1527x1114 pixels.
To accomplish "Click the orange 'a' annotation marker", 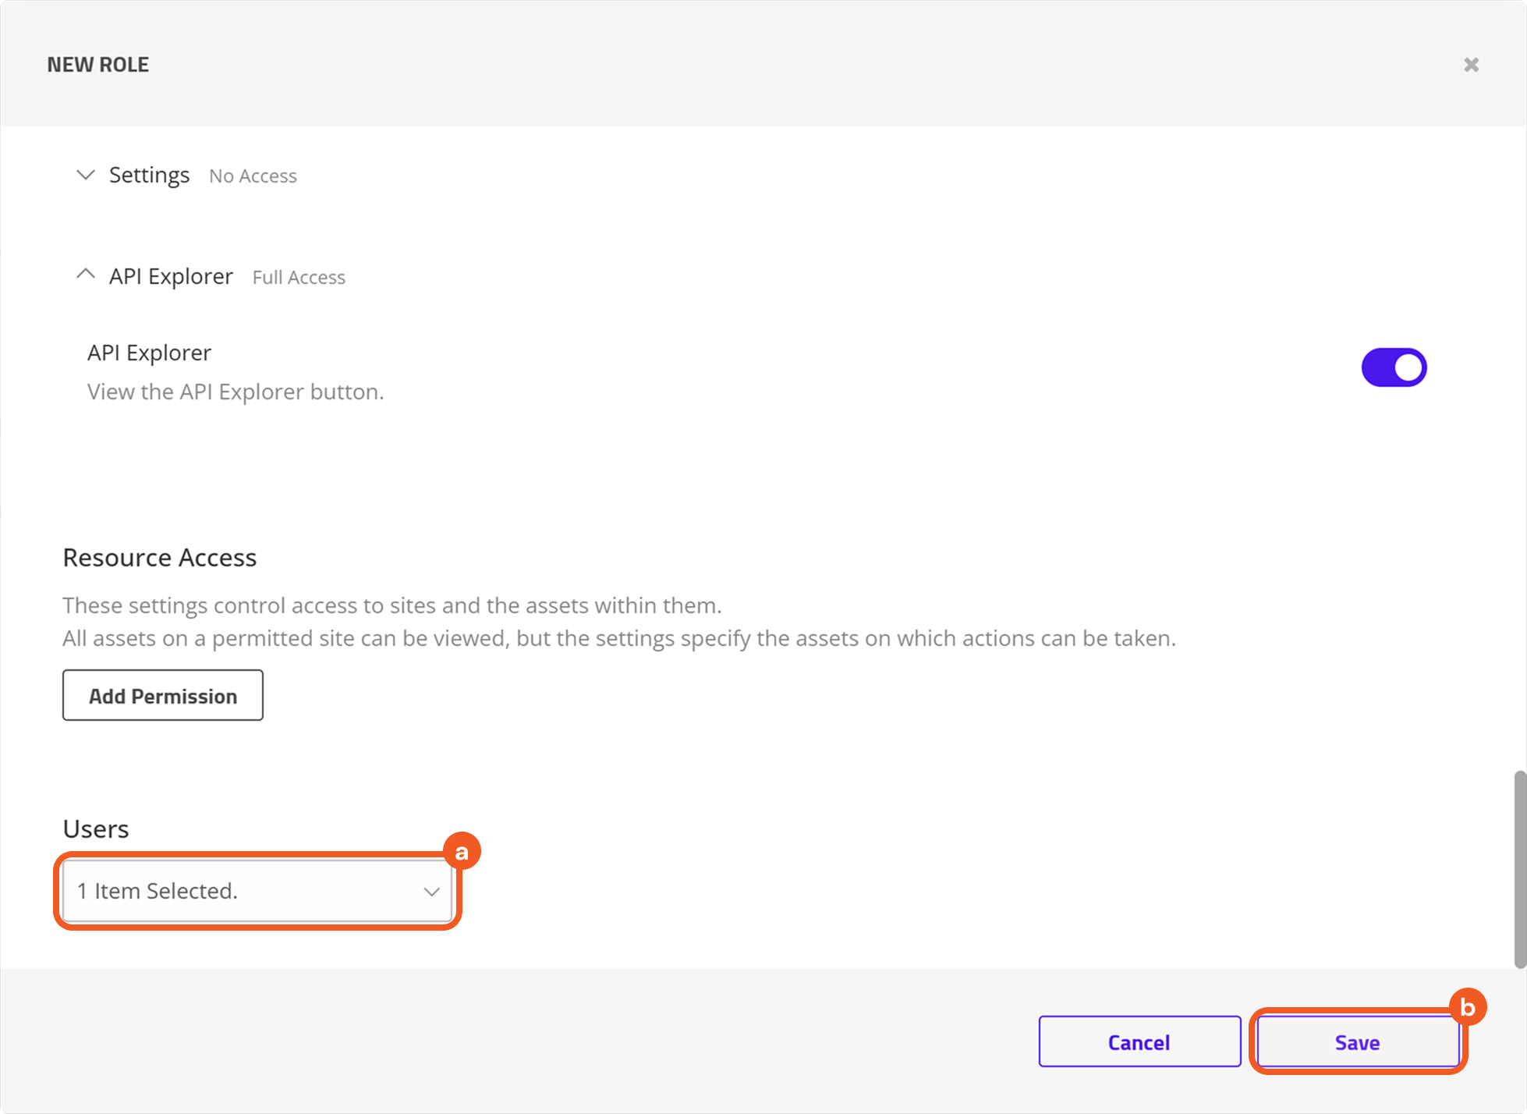I will [462, 851].
